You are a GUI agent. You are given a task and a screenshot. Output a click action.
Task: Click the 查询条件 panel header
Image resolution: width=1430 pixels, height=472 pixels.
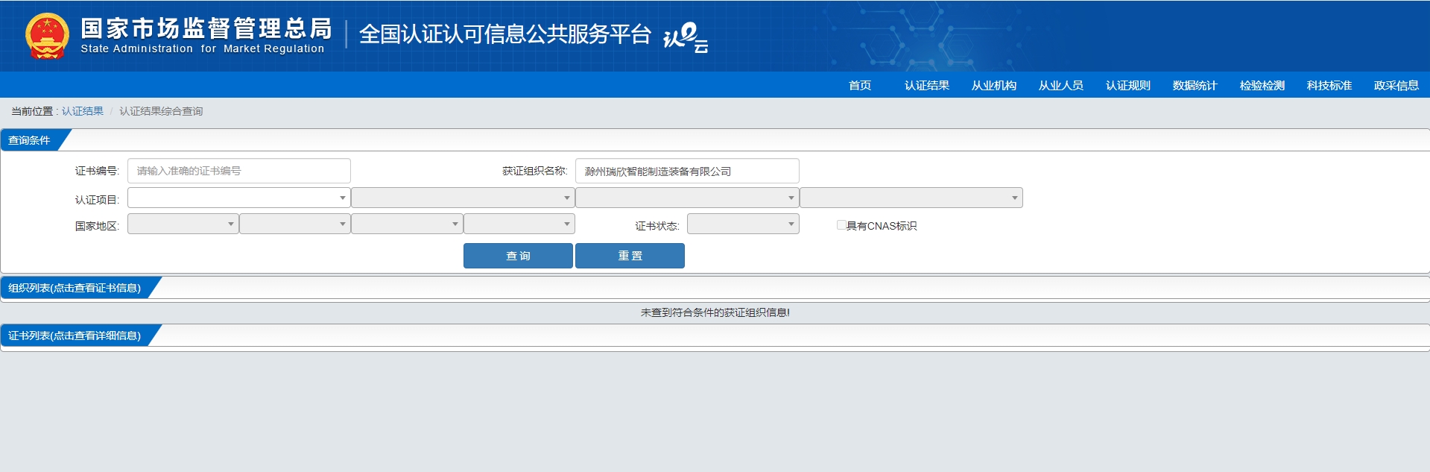click(30, 140)
